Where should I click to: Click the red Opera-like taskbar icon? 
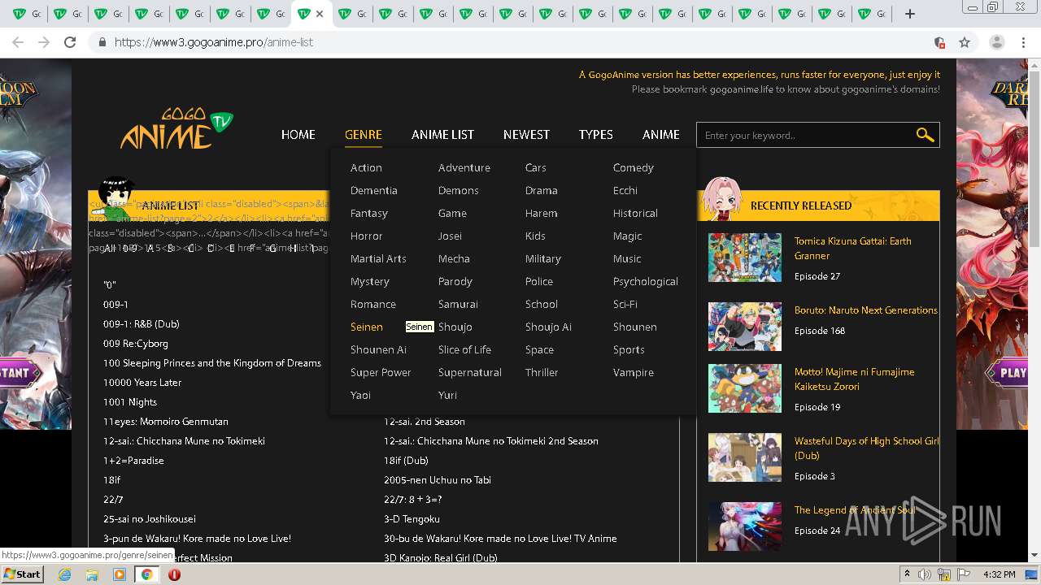174,574
